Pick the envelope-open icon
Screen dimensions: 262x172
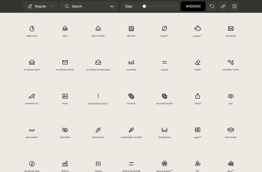pos(32,63)
